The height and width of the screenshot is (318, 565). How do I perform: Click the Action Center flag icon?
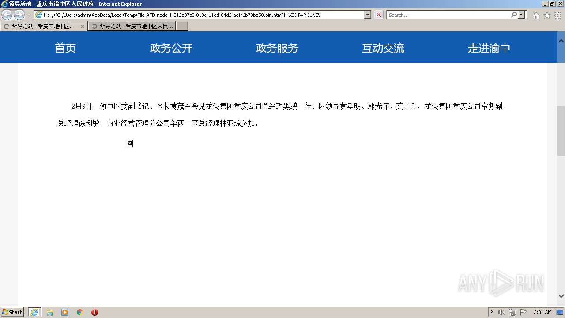pos(523,312)
